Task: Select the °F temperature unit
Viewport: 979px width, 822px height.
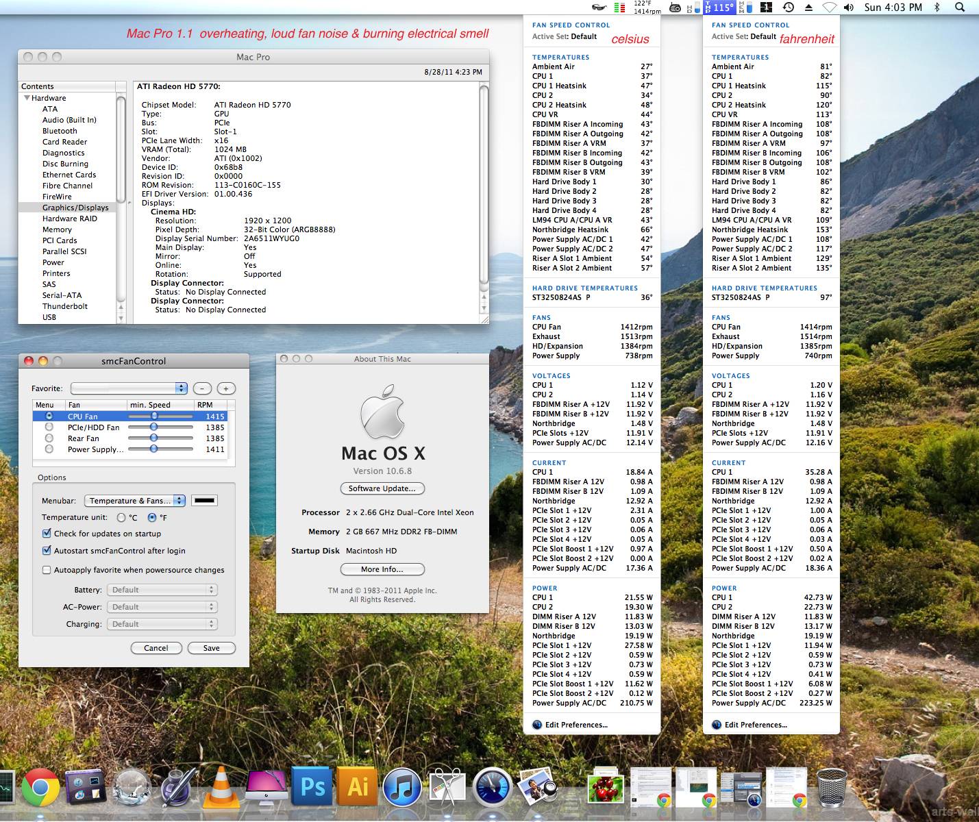Action: (x=152, y=518)
